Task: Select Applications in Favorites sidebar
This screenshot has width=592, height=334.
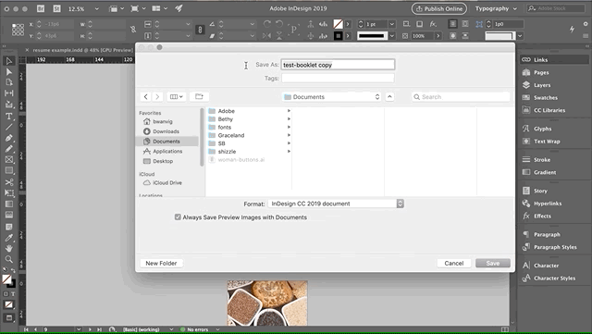Action: click(166, 151)
